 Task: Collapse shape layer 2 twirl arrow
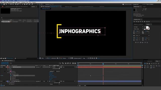click(7, 81)
